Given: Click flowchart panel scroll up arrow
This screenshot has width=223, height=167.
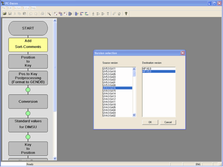Looking at the screenshot, I should click(x=55, y=21).
